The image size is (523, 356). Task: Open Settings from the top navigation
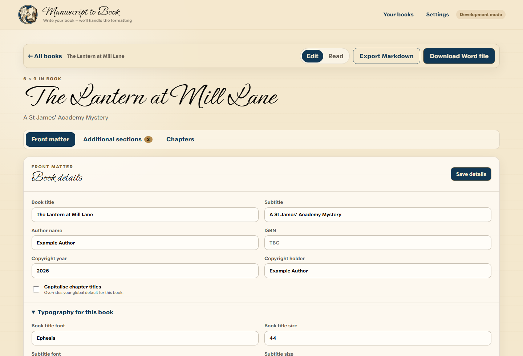pyautogui.click(x=437, y=15)
